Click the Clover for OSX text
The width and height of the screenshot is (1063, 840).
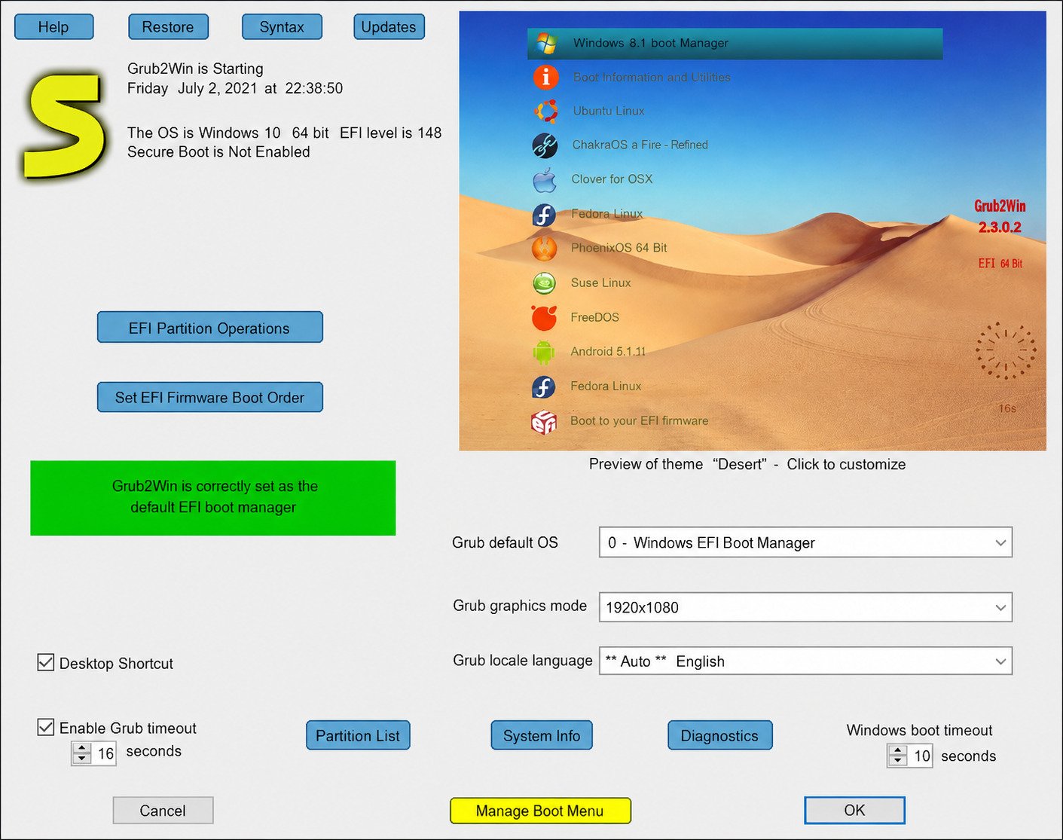coord(612,179)
